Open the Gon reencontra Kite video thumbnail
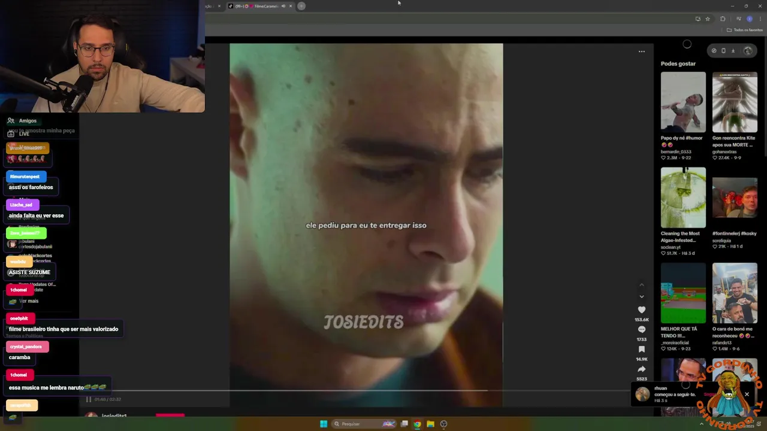 [x=735, y=102]
